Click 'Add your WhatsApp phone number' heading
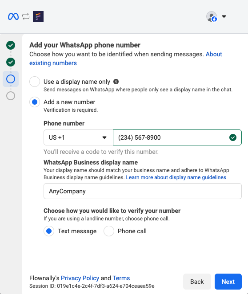Image resolution: width=248 pixels, height=294 pixels. (85, 45)
